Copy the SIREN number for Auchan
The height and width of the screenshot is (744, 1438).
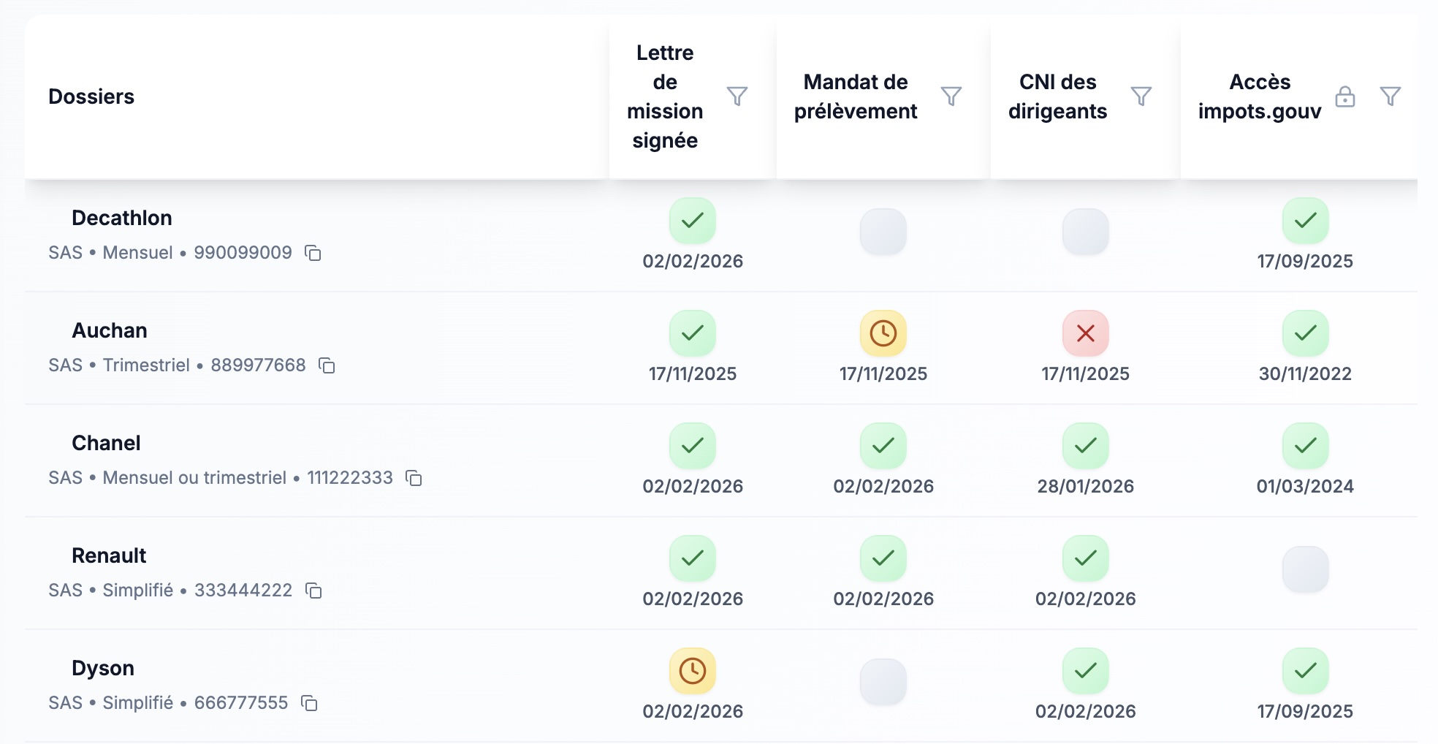pos(329,366)
